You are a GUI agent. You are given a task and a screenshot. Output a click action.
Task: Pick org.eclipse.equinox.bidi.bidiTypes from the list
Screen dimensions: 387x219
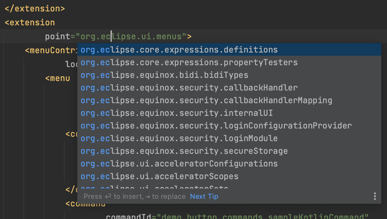point(164,75)
